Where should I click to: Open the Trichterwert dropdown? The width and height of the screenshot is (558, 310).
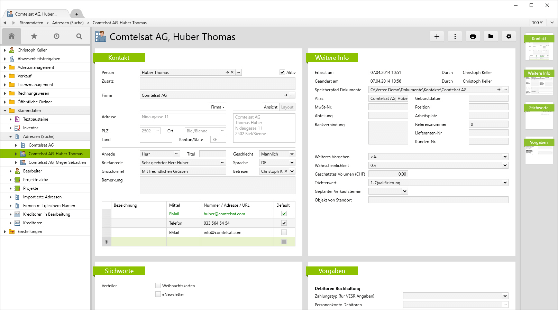[505, 182]
